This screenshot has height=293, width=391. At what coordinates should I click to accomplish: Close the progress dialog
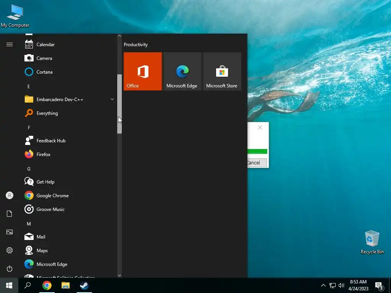click(260, 127)
